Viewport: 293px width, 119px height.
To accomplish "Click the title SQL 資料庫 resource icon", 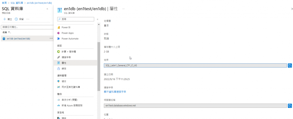I will click(60, 10).
